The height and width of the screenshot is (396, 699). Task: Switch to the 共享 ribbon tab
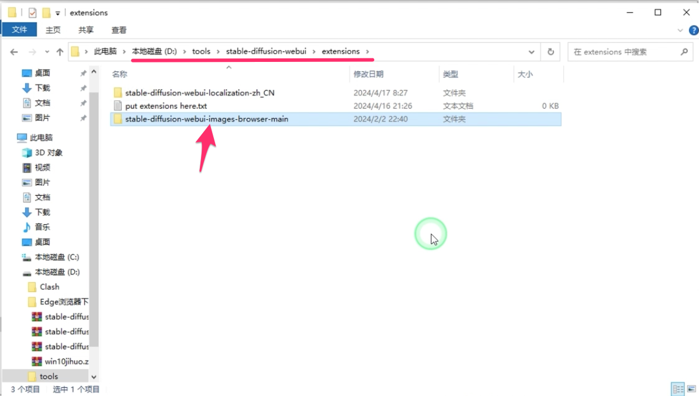pyautogui.click(x=86, y=30)
